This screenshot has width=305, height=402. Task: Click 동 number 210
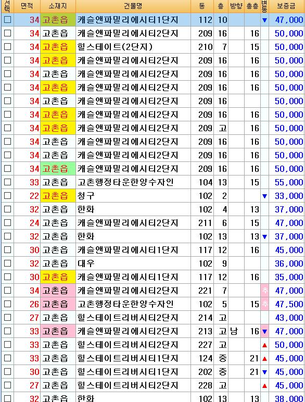pyautogui.click(x=205, y=47)
